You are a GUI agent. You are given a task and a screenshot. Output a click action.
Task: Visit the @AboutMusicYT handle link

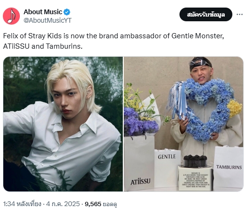coord(48,20)
